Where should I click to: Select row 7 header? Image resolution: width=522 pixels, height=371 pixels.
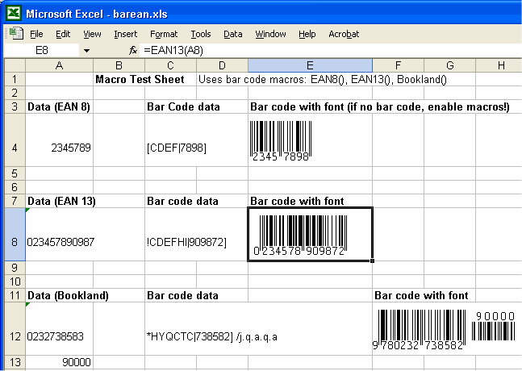point(15,201)
